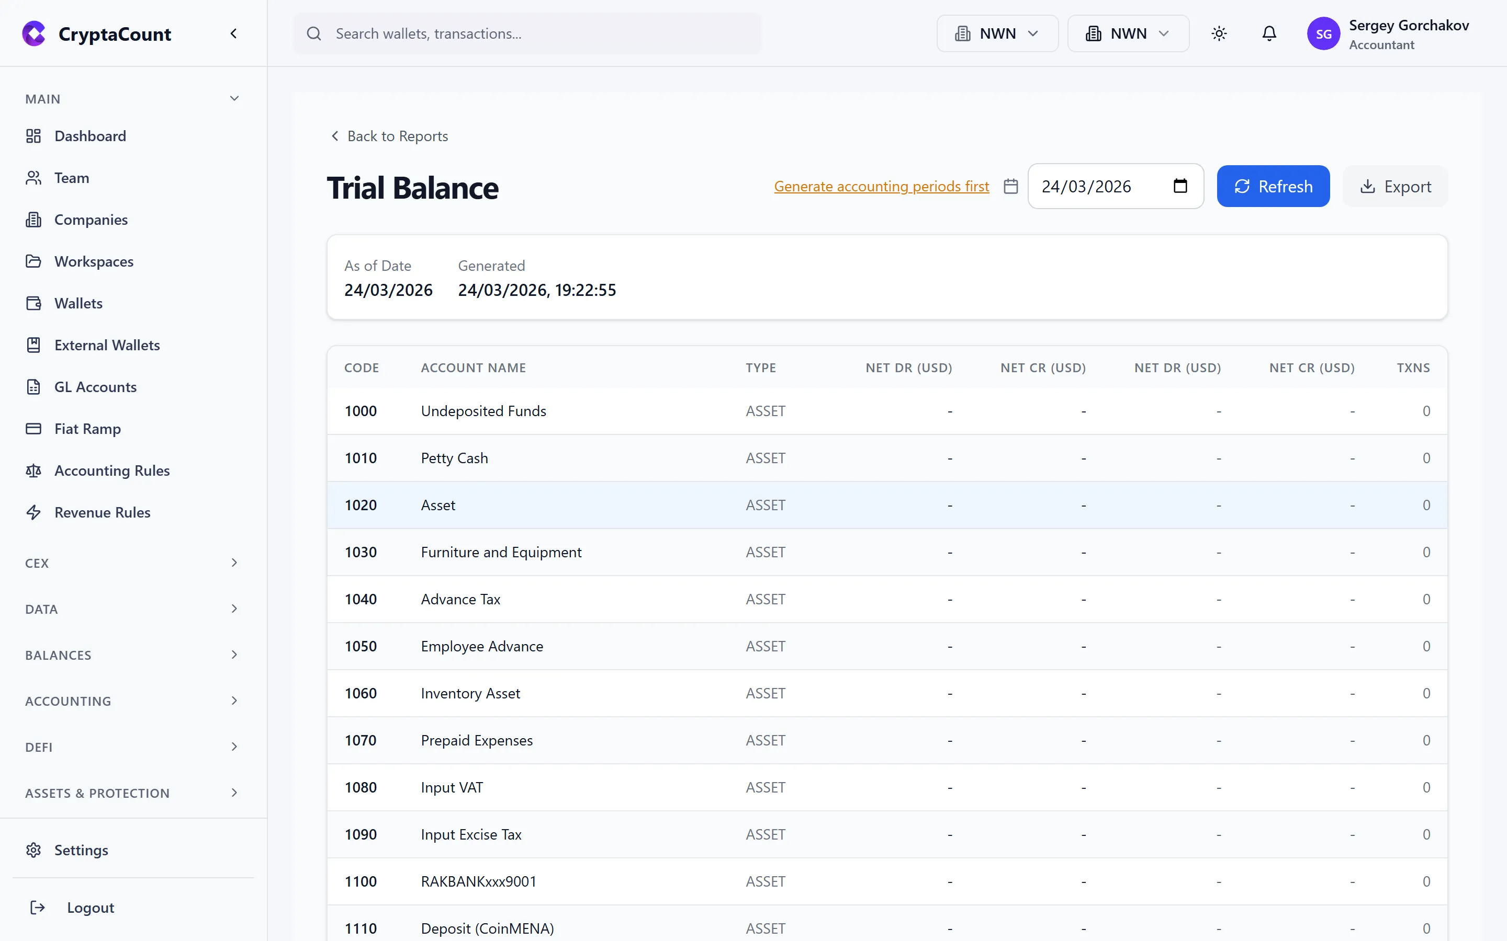Click the notifications bell icon
Viewport: 1507px width, 941px height.
coord(1269,33)
